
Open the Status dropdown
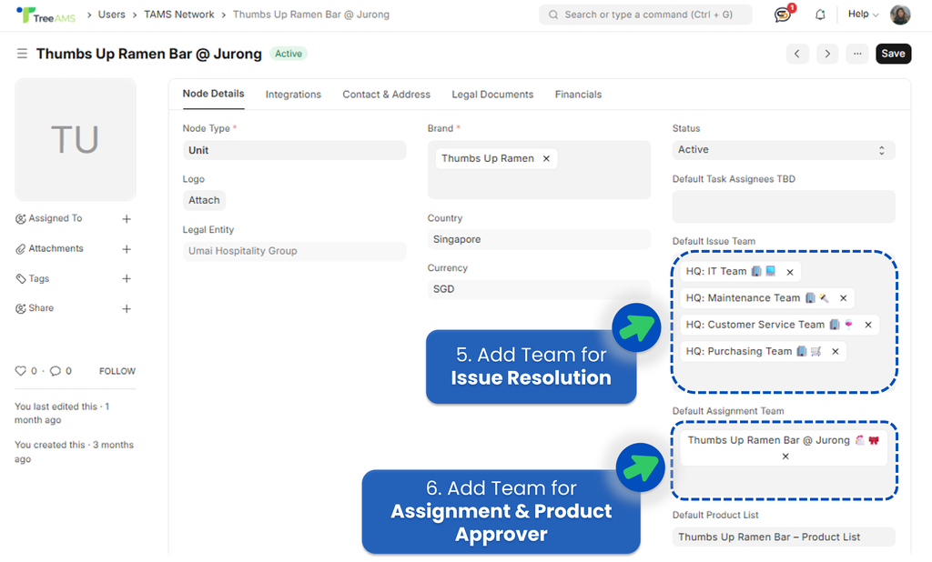pos(783,150)
